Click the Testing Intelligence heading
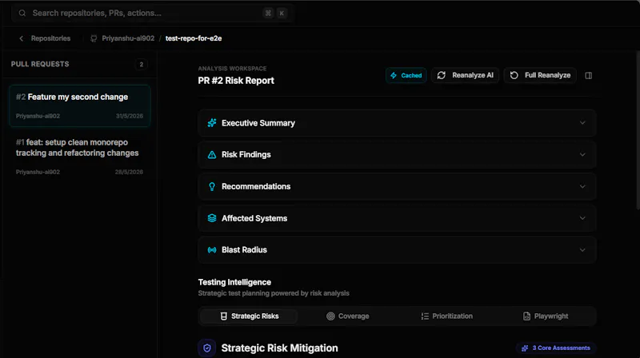 pyautogui.click(x=234, y=282)
